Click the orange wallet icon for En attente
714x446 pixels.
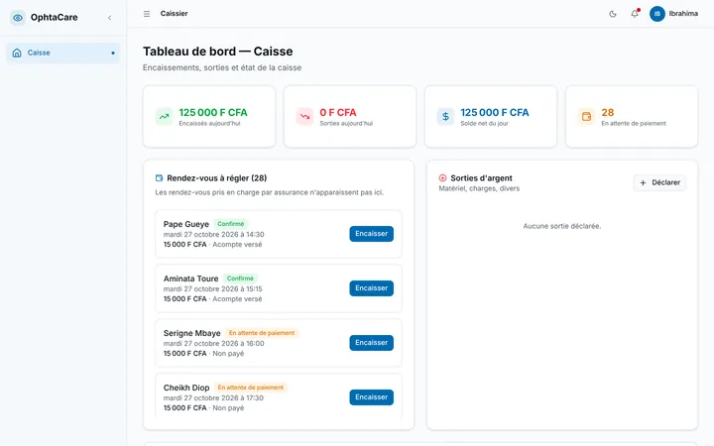(x=586, y=117)
